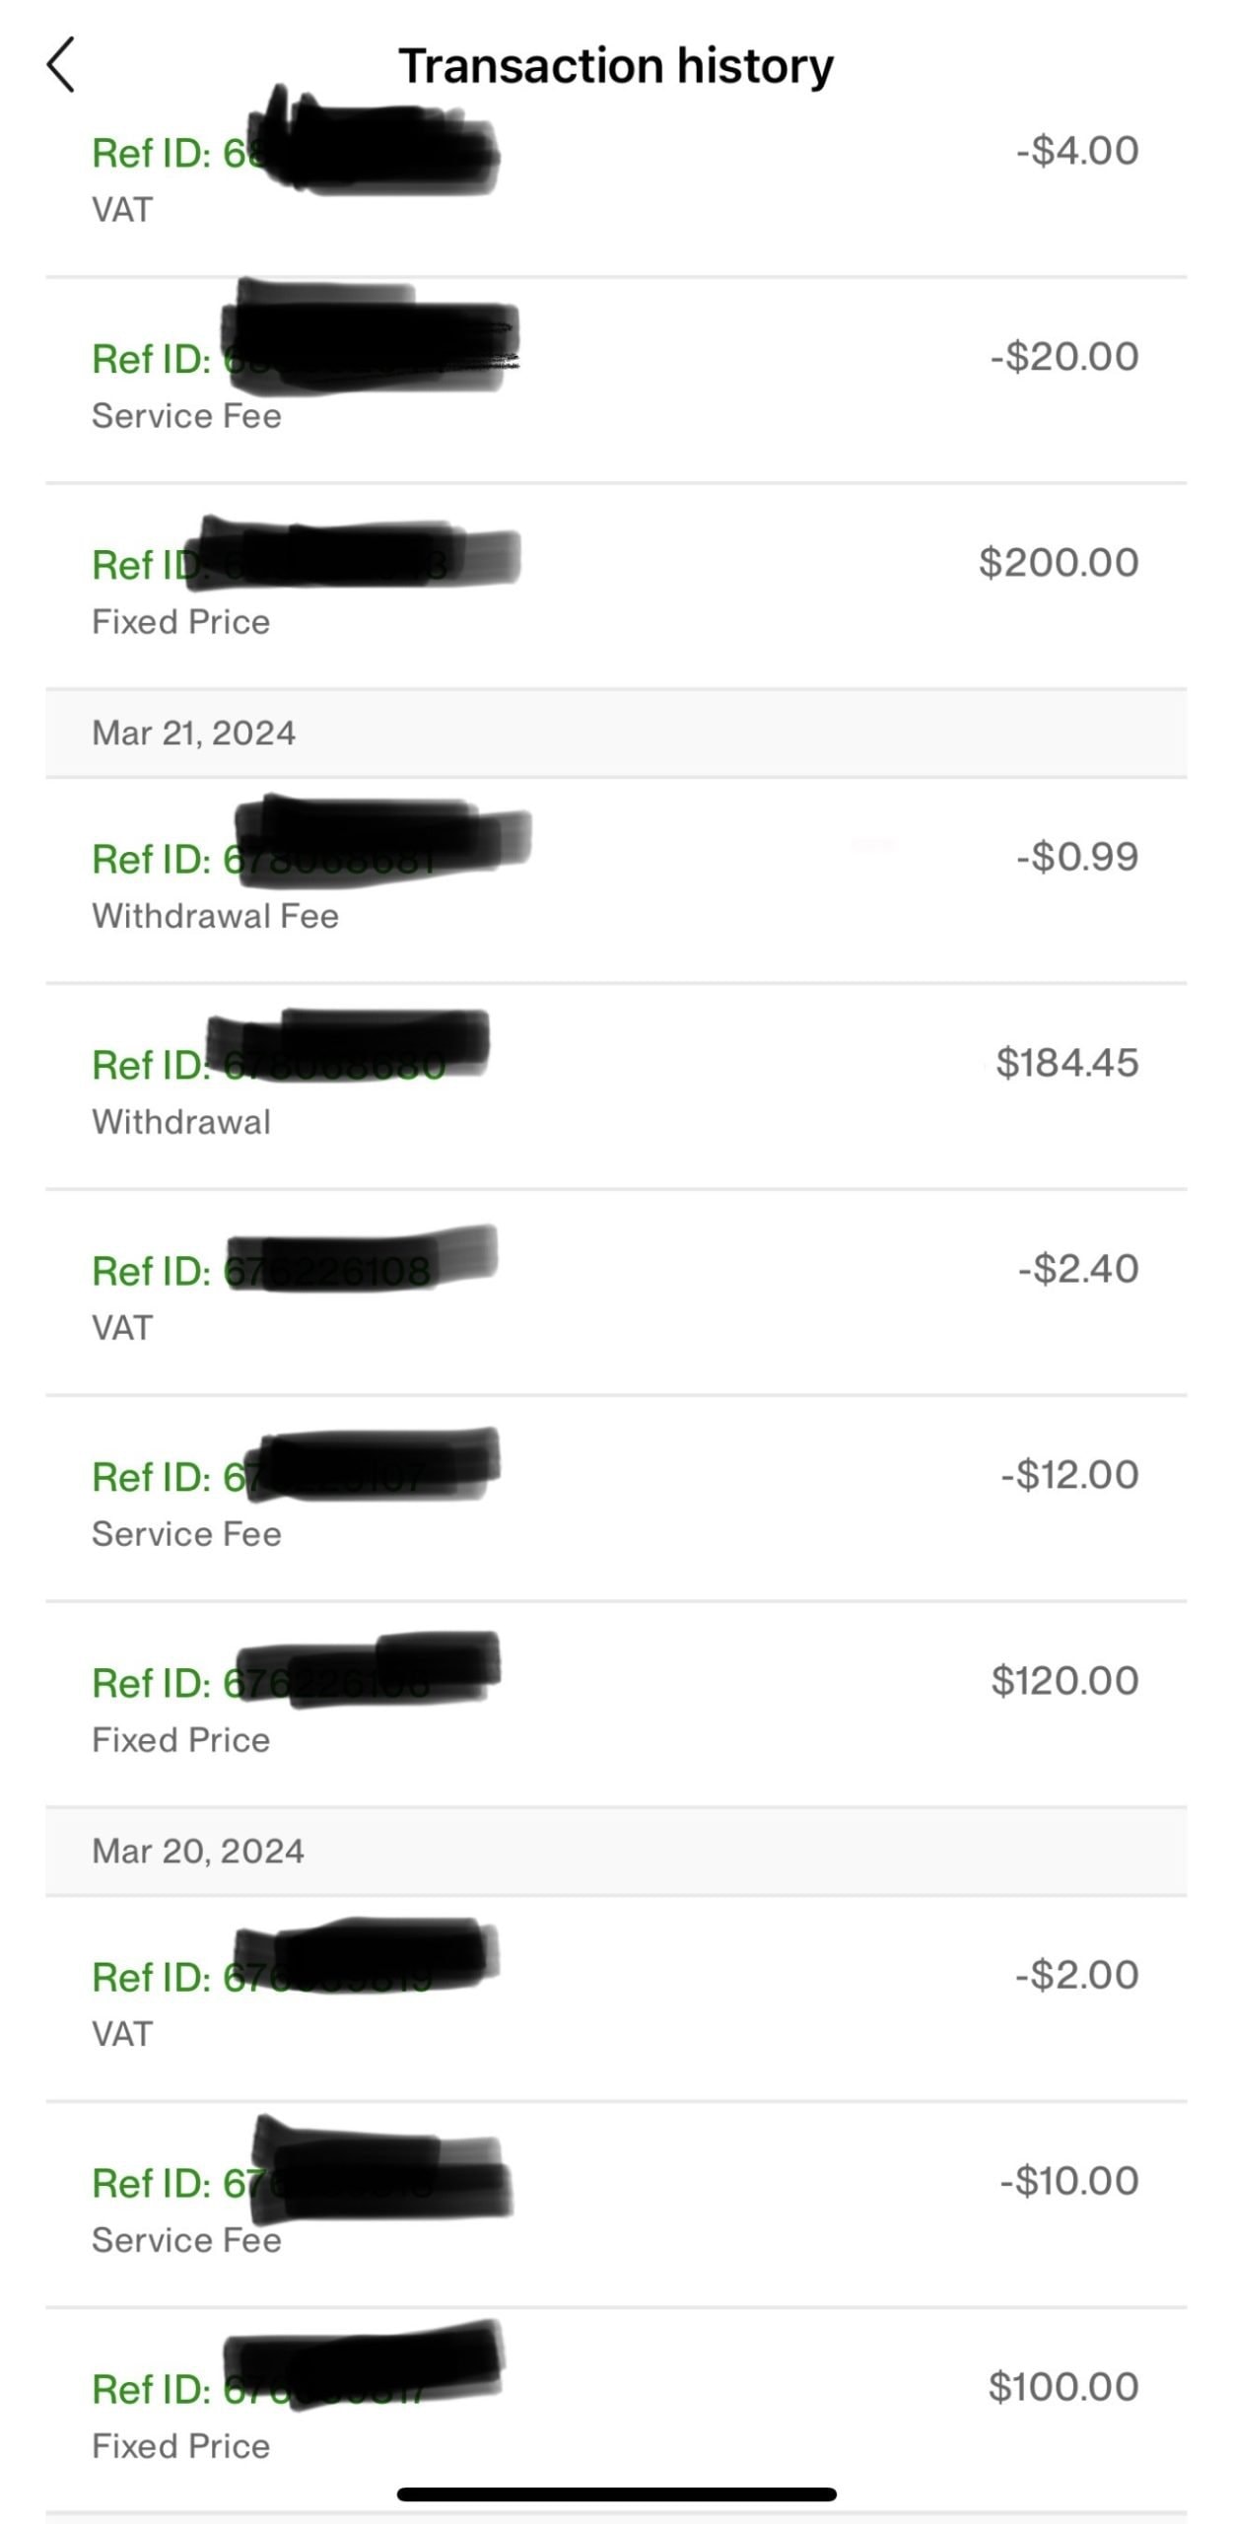Open the -$12.00 Service Fee transaction
1233x2524 pixels.
tap(615, 1502)
